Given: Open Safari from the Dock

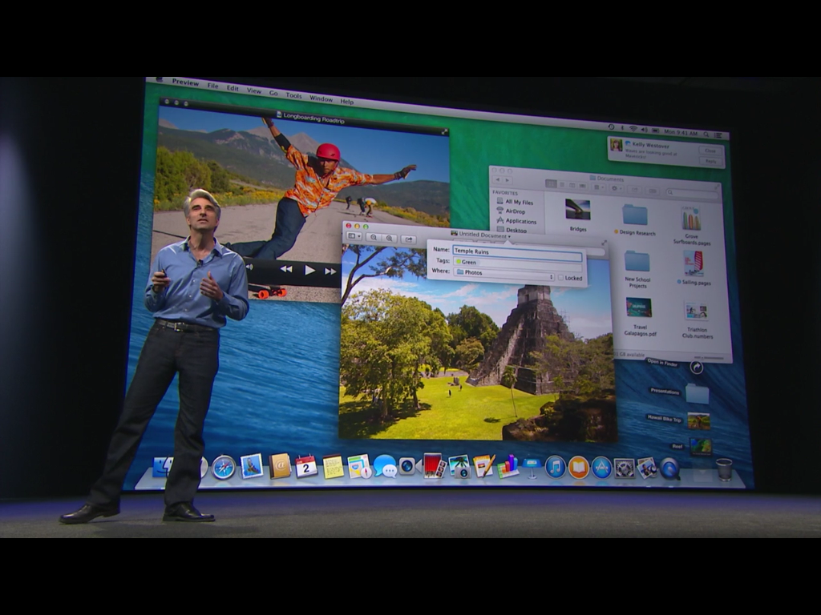Looking at the screenshot, I should [x=224, y=467].
